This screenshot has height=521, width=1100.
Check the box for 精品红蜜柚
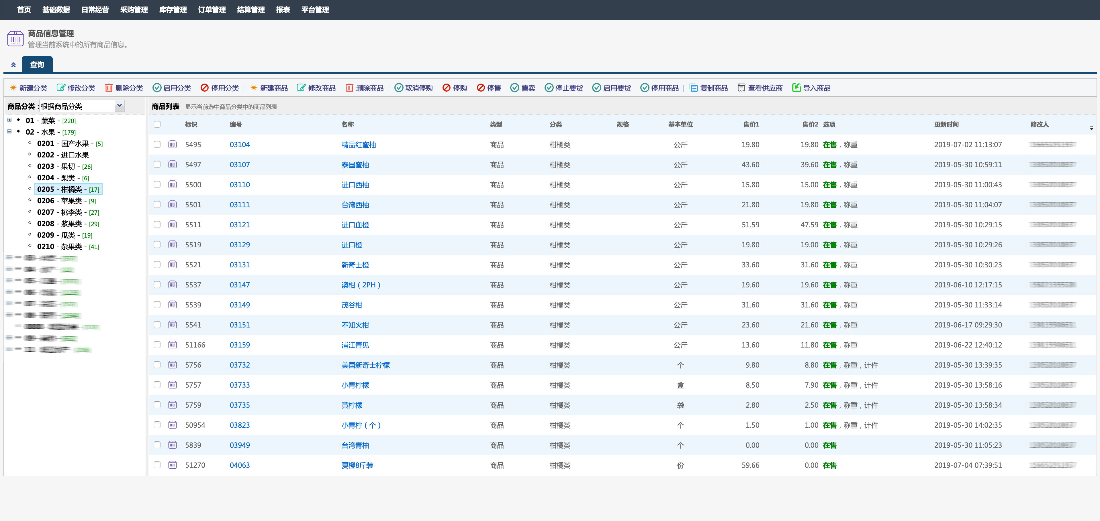pyautogui.click(x=157, y=144)
